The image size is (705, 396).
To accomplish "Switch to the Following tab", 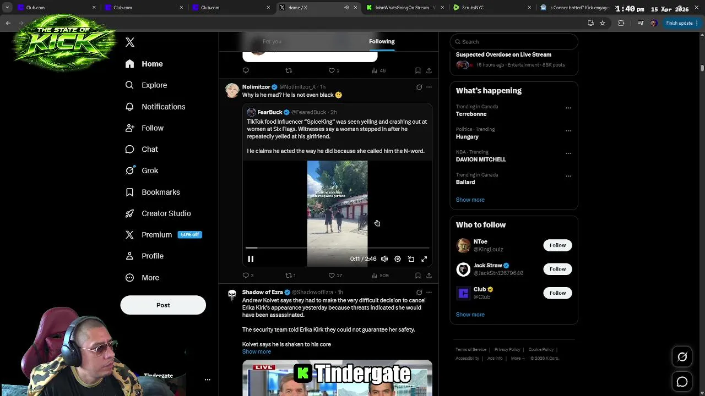I will click(x=382, y=41).
